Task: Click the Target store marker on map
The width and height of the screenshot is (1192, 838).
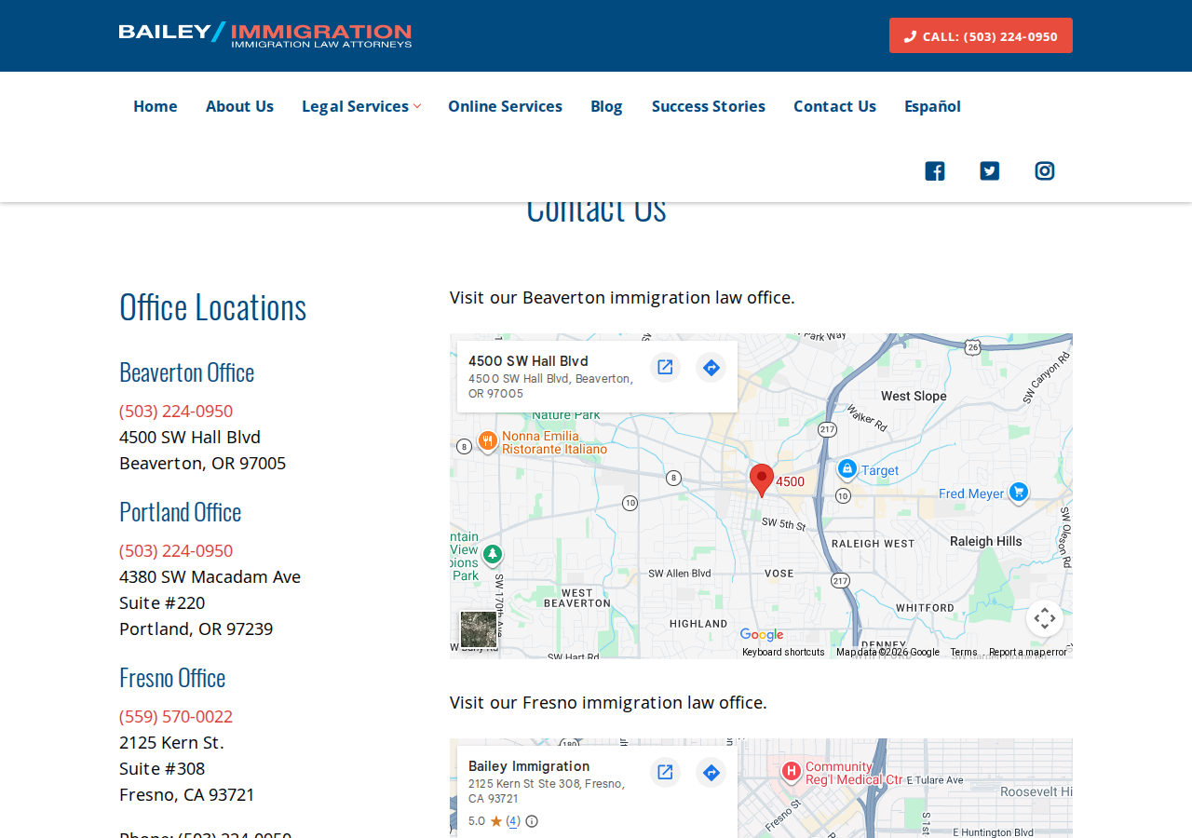Action: point(847,468)
